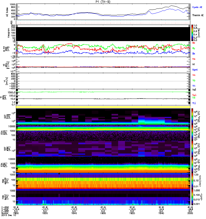Click the 1920 time tick label
The height and width of the screenshot is (219, 206).
pos(132,213)
